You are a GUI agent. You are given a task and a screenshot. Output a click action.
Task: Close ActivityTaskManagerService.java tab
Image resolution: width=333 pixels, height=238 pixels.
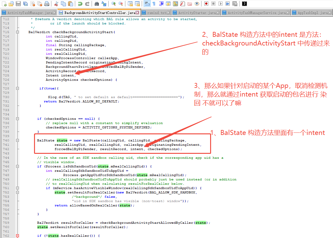click(x=288, y=13)
